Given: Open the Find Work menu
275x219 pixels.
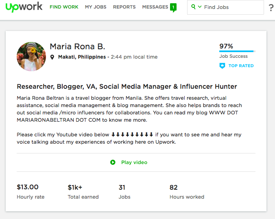Looking at the screenshot, I should 64,7.
